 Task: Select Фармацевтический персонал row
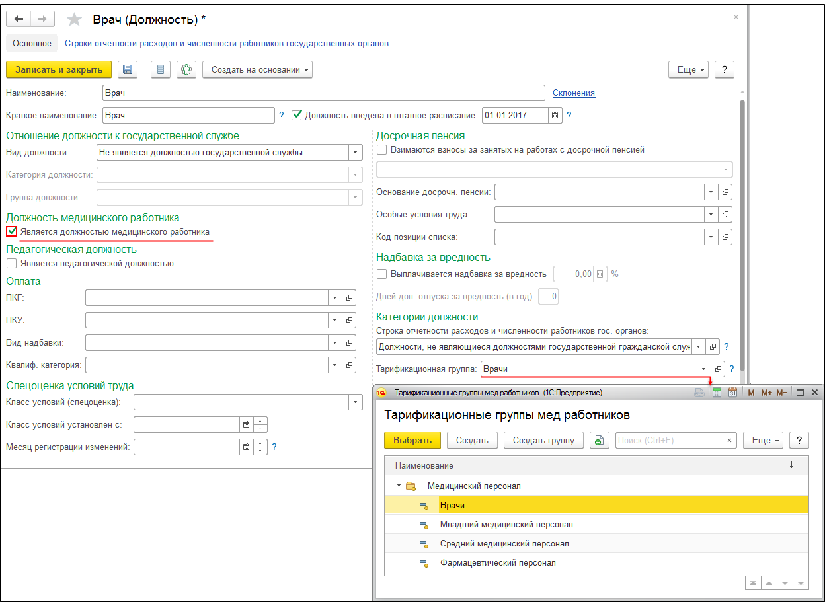[x=596, y=563]
